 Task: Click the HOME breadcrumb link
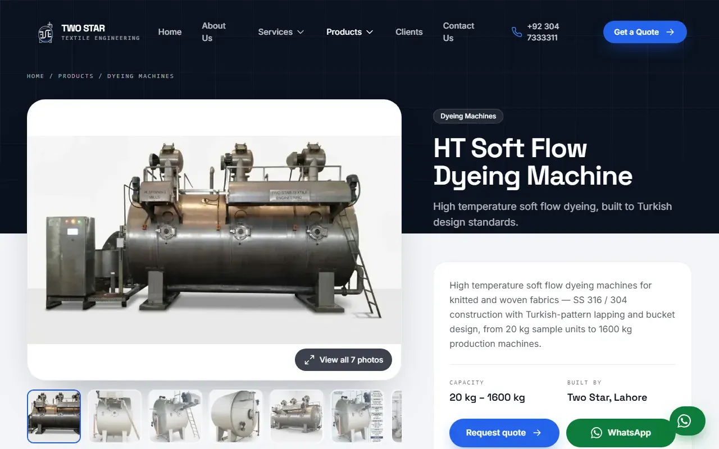click(35, 76)
